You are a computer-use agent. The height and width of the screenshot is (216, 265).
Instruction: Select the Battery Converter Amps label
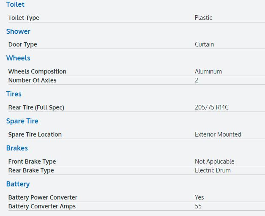42,207
